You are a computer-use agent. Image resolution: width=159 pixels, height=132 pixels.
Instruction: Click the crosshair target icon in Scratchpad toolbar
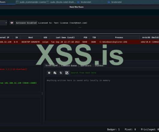coord(61,73)
